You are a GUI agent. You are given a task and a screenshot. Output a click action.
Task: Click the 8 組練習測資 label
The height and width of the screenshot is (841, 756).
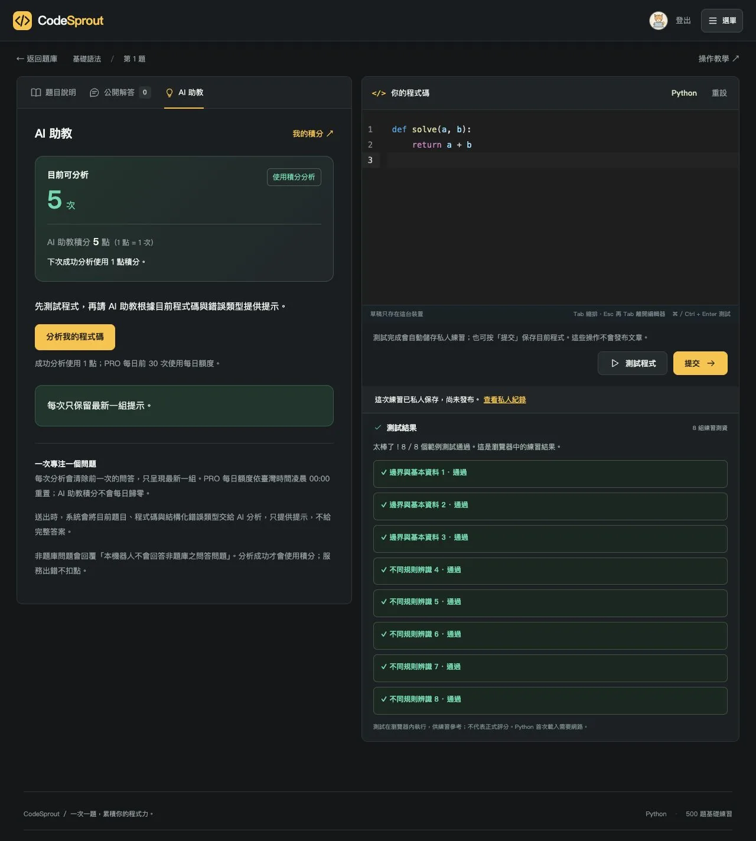pyautogui.click(x=710, y=428)
